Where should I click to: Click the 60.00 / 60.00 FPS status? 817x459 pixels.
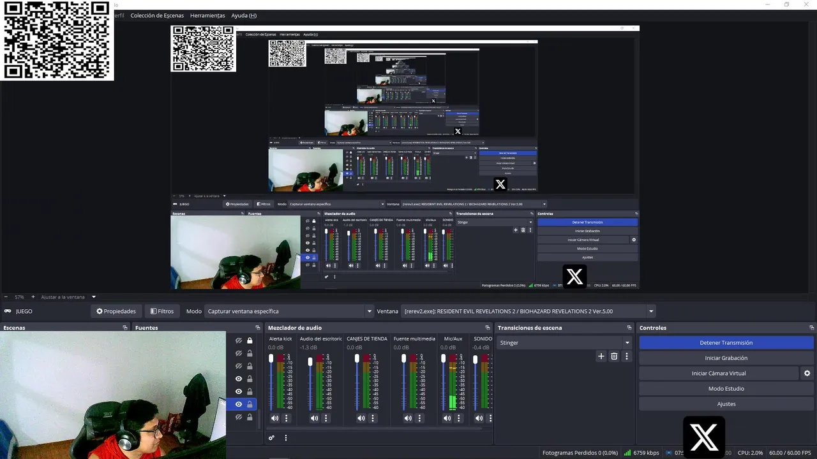click(x=790, y=453)
